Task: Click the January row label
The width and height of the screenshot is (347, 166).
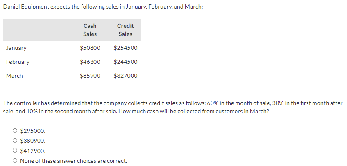Action: pos(16,48)
